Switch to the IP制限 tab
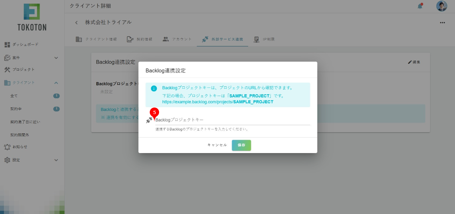455x214 pixels. 264,39
